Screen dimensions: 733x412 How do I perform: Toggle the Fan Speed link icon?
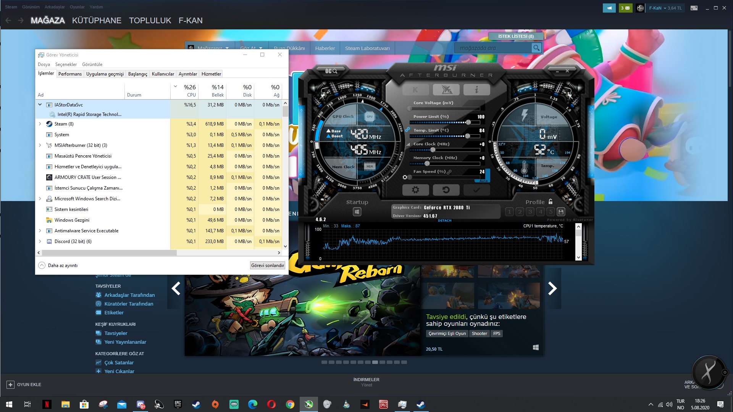pos(449,172)
